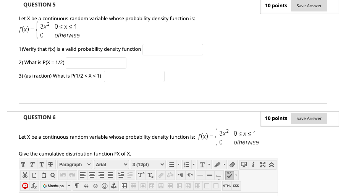Screen dimensions: 346x196
Task: Toggle subscript formatting
Action: click(150, 175)
